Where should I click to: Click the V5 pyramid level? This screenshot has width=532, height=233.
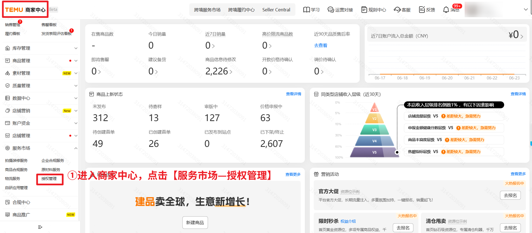pos(374,152)
